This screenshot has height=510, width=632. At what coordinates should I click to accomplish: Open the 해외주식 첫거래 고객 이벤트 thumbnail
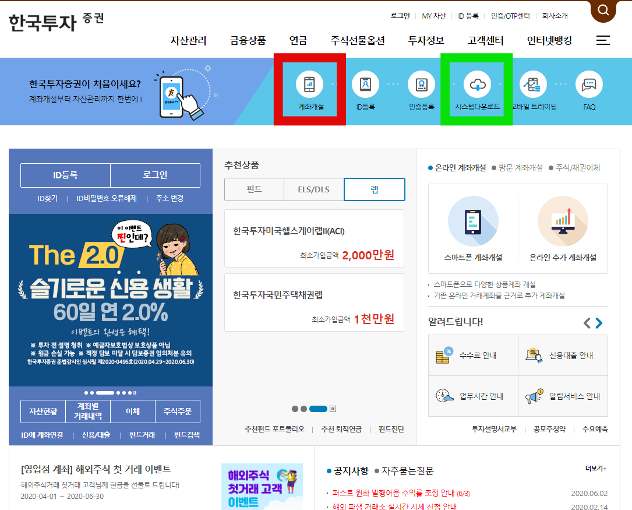coord(262,487)
